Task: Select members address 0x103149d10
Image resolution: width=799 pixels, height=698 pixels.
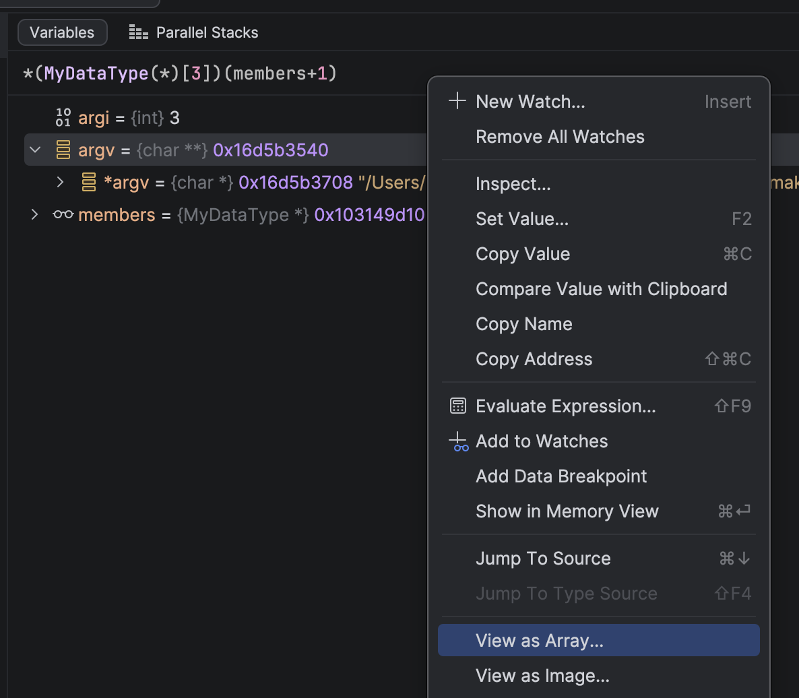Action: point(369,215)
